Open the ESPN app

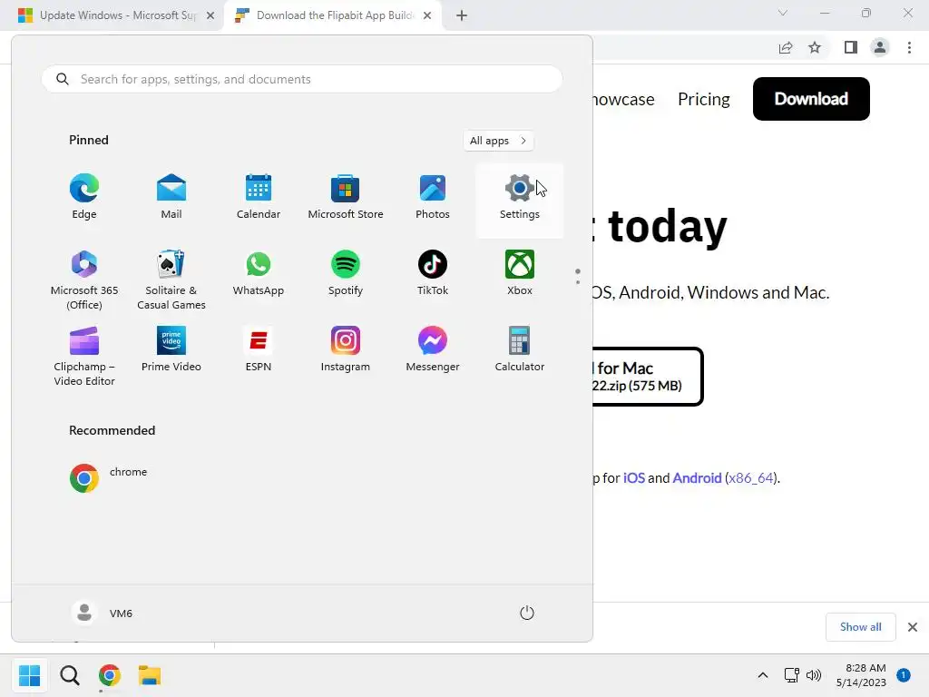[x=259, y=349]
